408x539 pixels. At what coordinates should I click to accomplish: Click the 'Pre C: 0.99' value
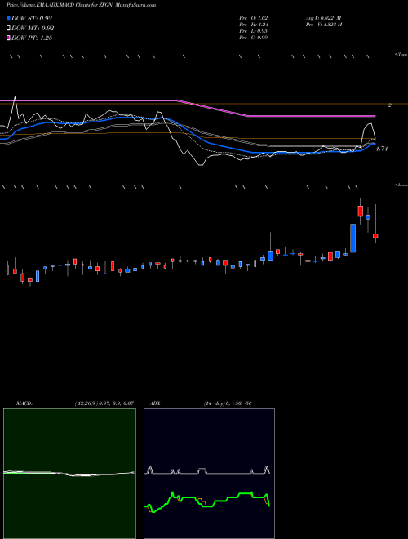(254, 38)
